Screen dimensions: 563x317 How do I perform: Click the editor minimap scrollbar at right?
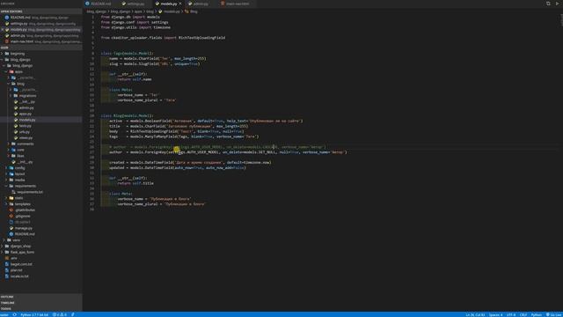(561, 20)
